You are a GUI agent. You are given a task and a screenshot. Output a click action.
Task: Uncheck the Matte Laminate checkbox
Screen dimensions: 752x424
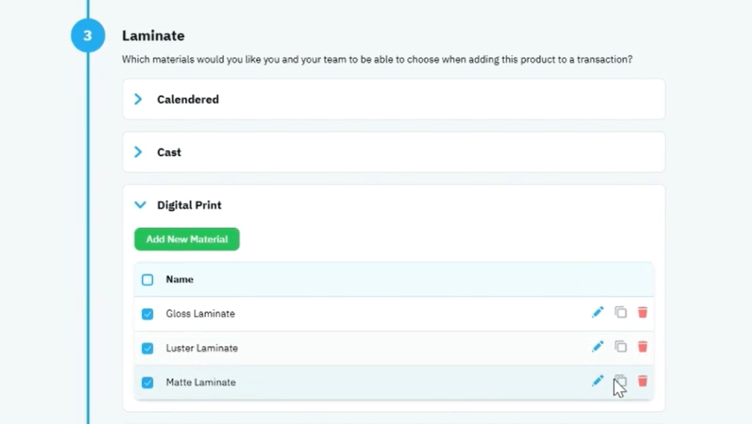tap(147, 383)
